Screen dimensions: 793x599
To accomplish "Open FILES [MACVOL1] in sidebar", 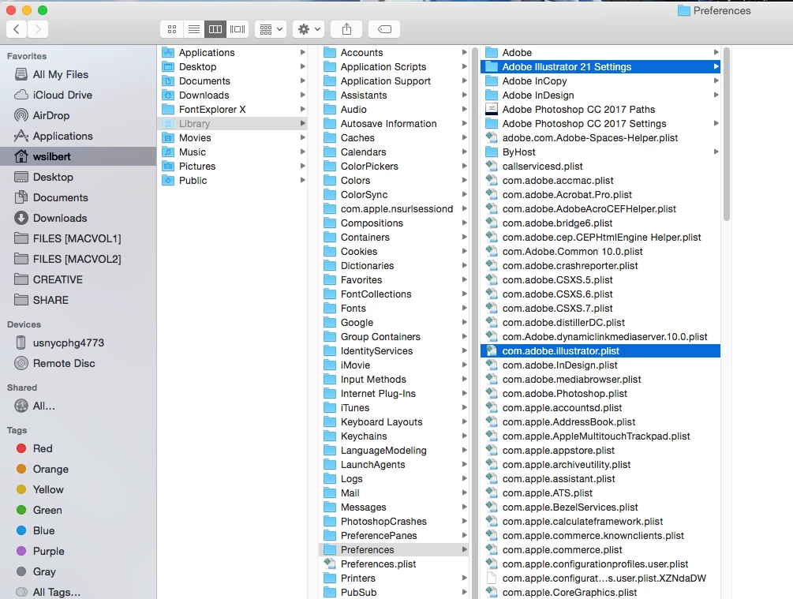I will coord(77,238).
